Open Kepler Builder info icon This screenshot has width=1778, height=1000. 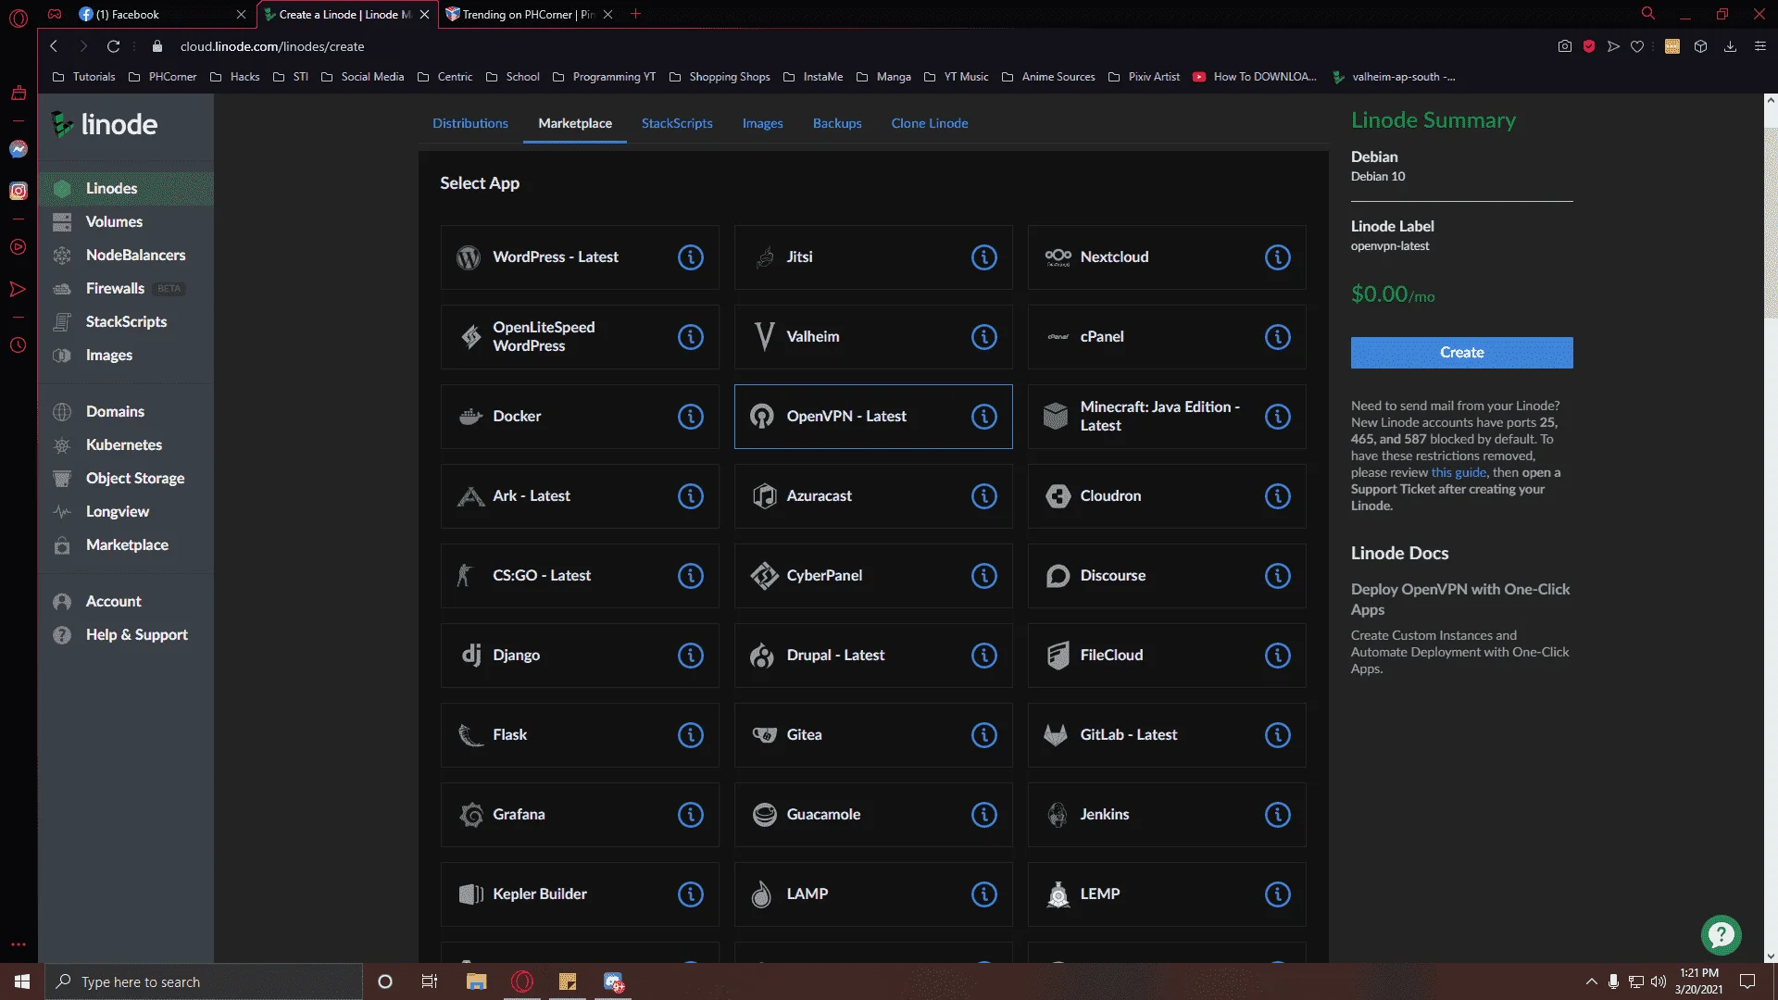[x=691, y=894]
